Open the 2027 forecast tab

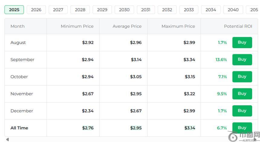click(x=58, y=10)
